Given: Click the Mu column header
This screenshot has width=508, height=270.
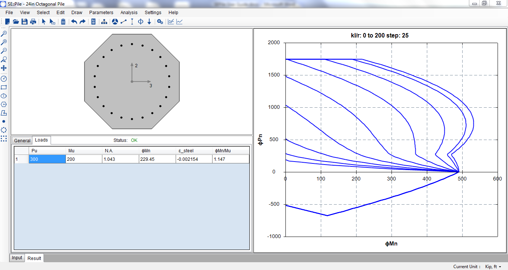Looking at the screenshot, I should [84, 150].
